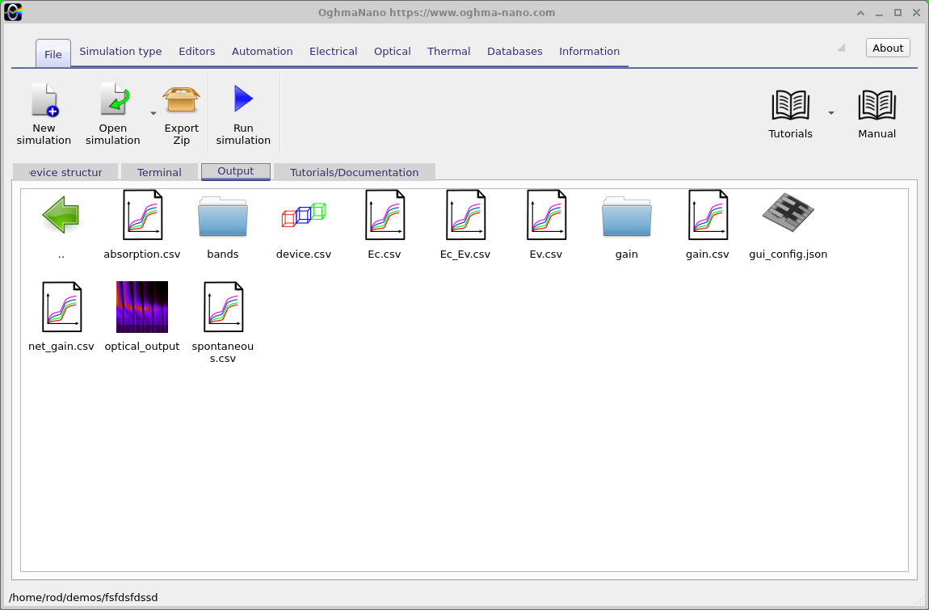929x610 pixels.
Task: Open the Simulation type ribbon tab
Action: pos(120,52)
